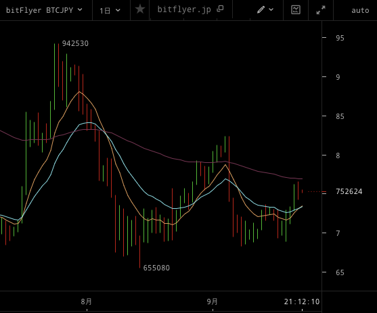Click the 85 level on the price axis

pyautogui.click(x=340, y=116)
